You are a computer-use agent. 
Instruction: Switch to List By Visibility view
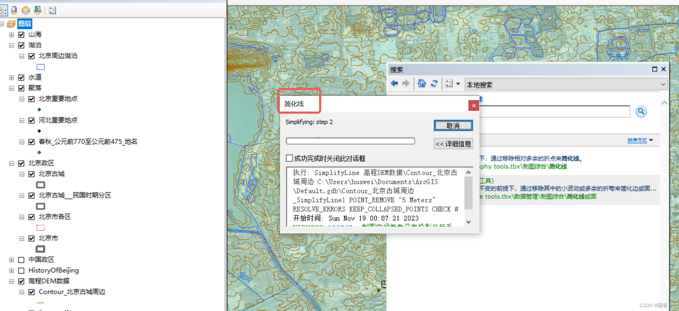[x=26, y=10]
